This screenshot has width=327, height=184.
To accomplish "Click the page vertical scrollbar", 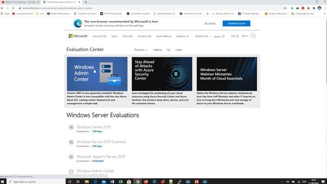I will [326, 52].
